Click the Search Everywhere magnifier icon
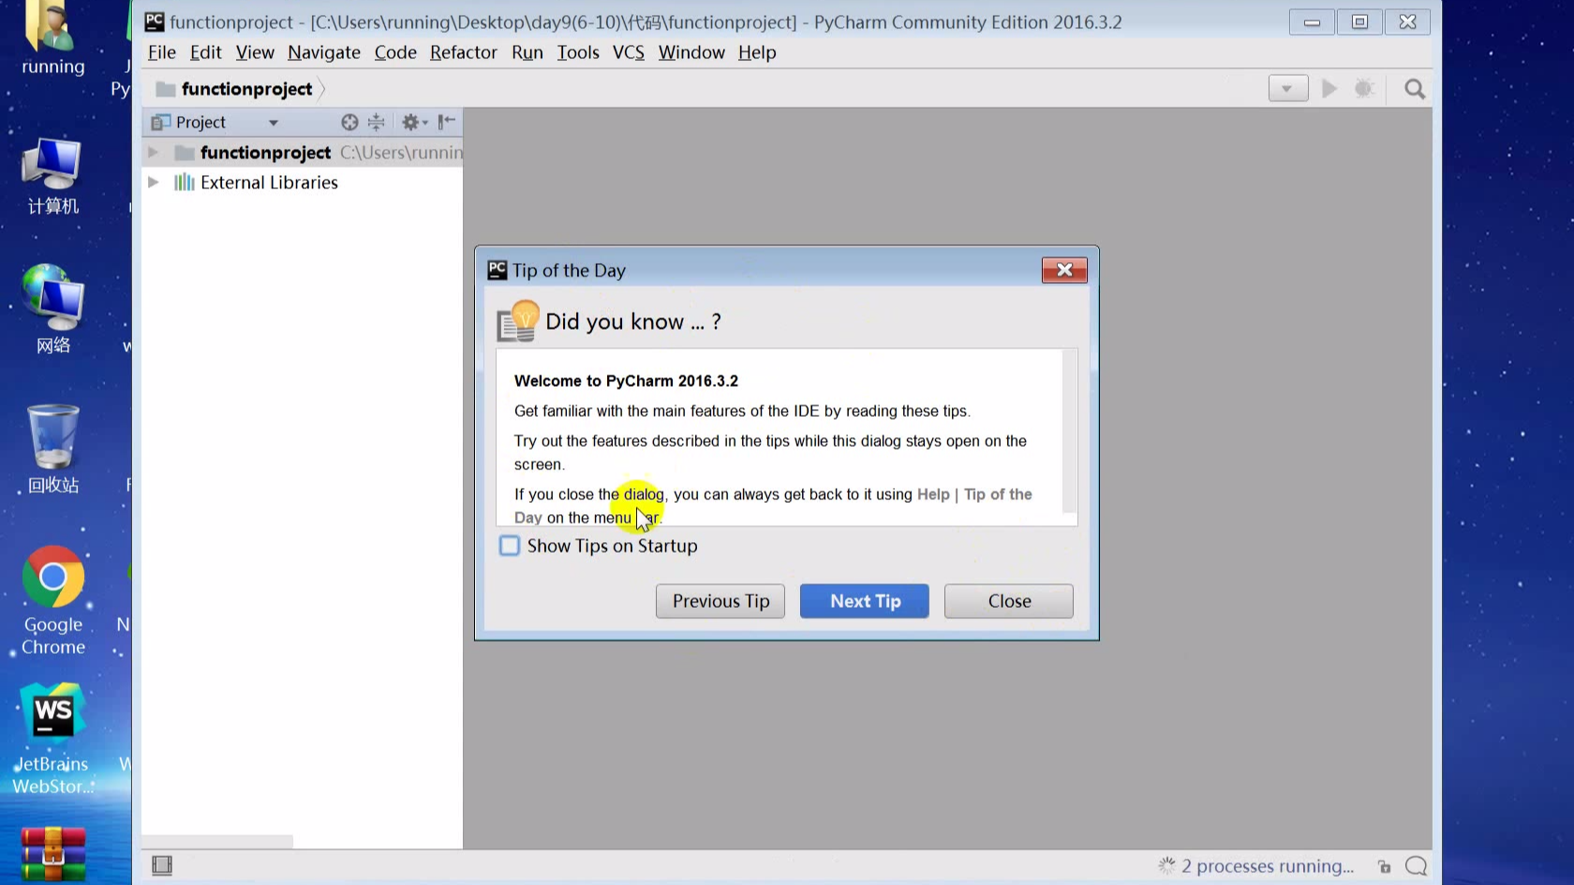 pyautogui.click(x=1415, y=89)
